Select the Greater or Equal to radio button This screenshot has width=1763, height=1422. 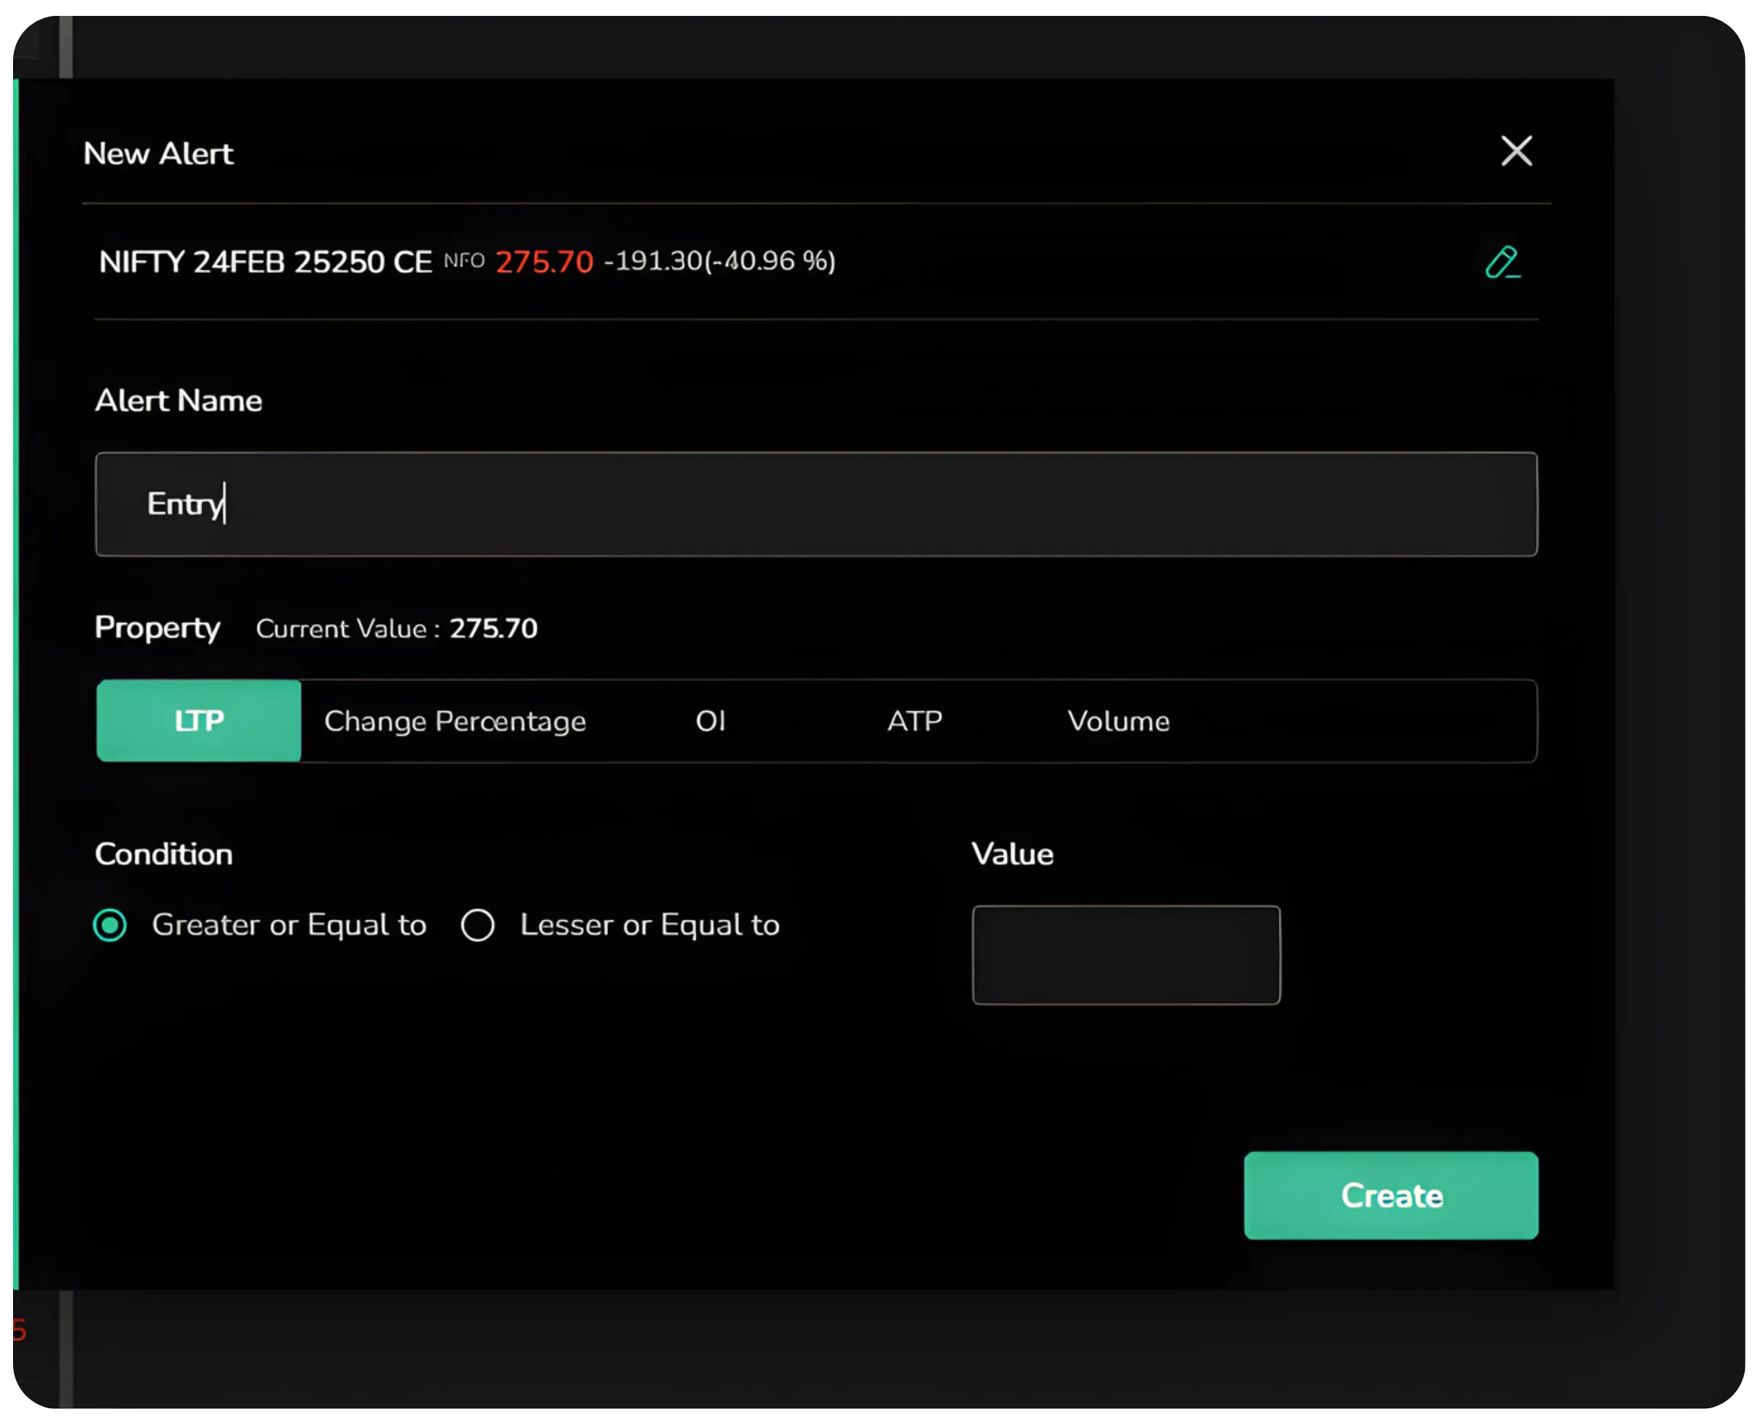(x=109, y=925)
